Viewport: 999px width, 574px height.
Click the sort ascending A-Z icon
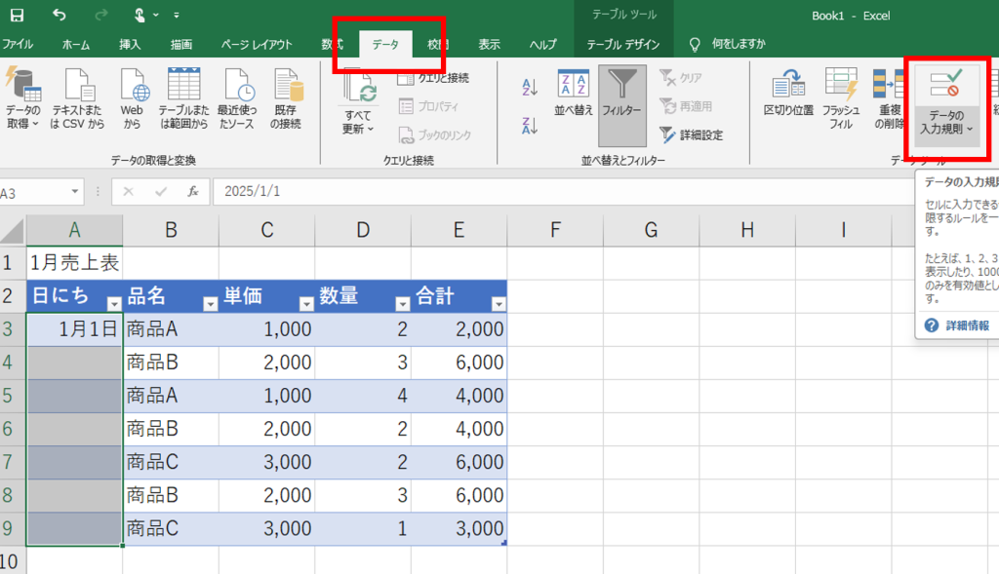point(530,88)
